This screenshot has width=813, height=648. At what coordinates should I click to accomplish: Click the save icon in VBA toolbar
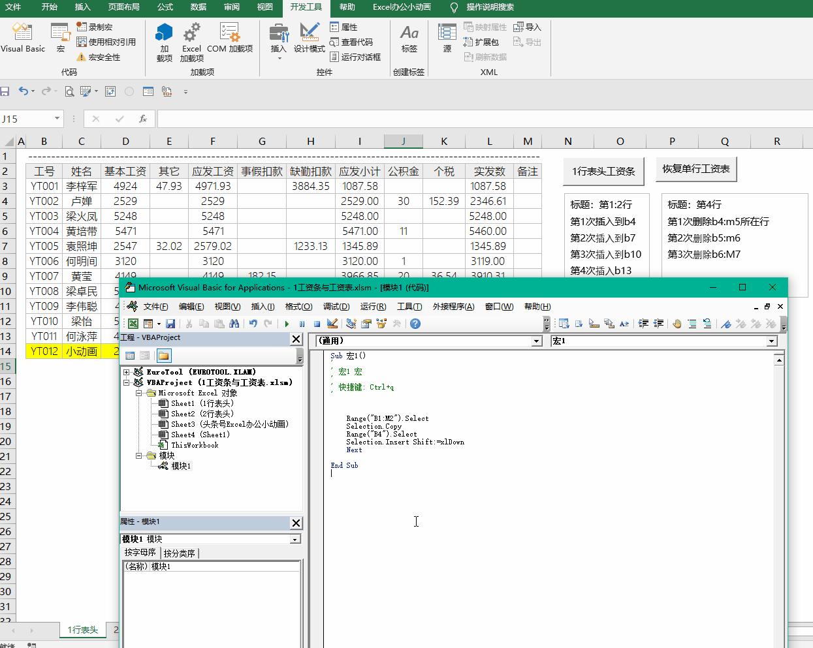click(x=170, y=324)
